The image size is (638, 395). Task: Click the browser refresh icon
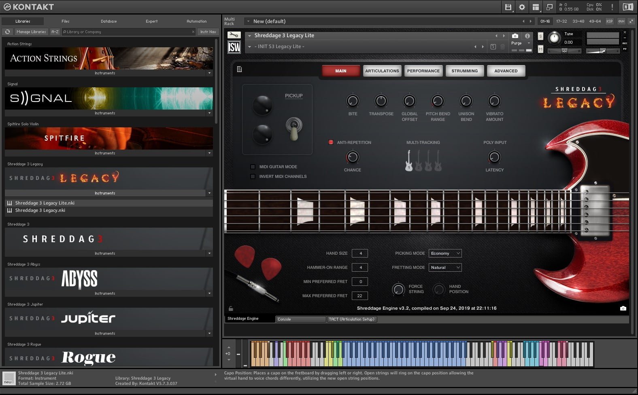point(7,32)
